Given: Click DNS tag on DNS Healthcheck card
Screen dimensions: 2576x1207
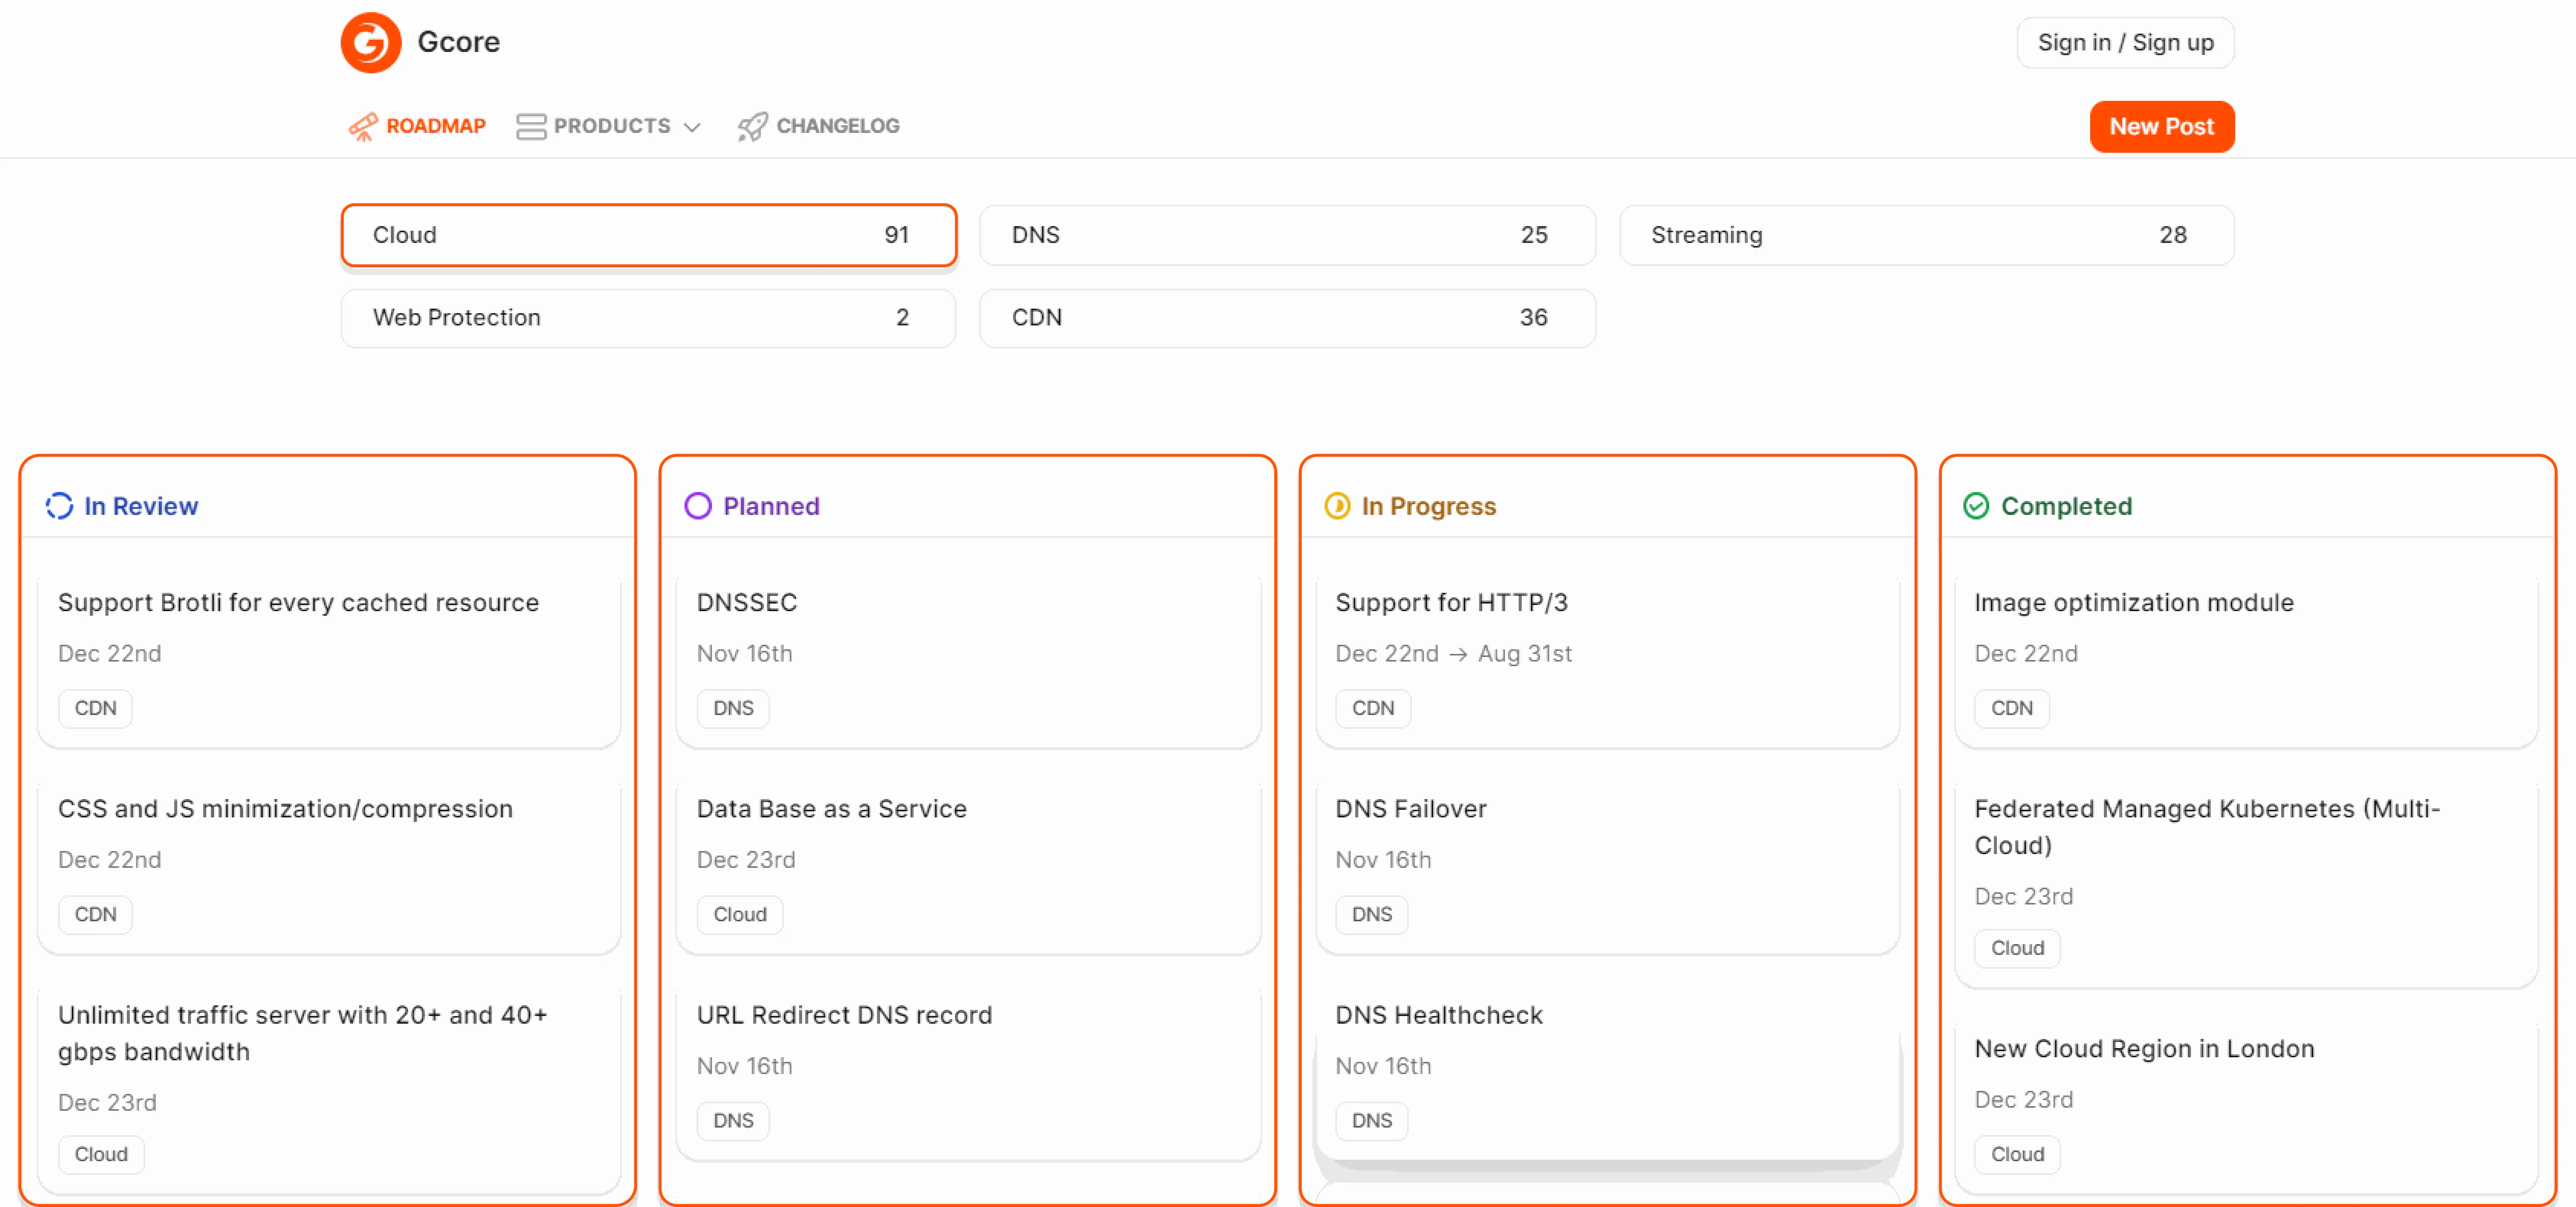Looking at the screenshot, I should tap(1372, 1120).
